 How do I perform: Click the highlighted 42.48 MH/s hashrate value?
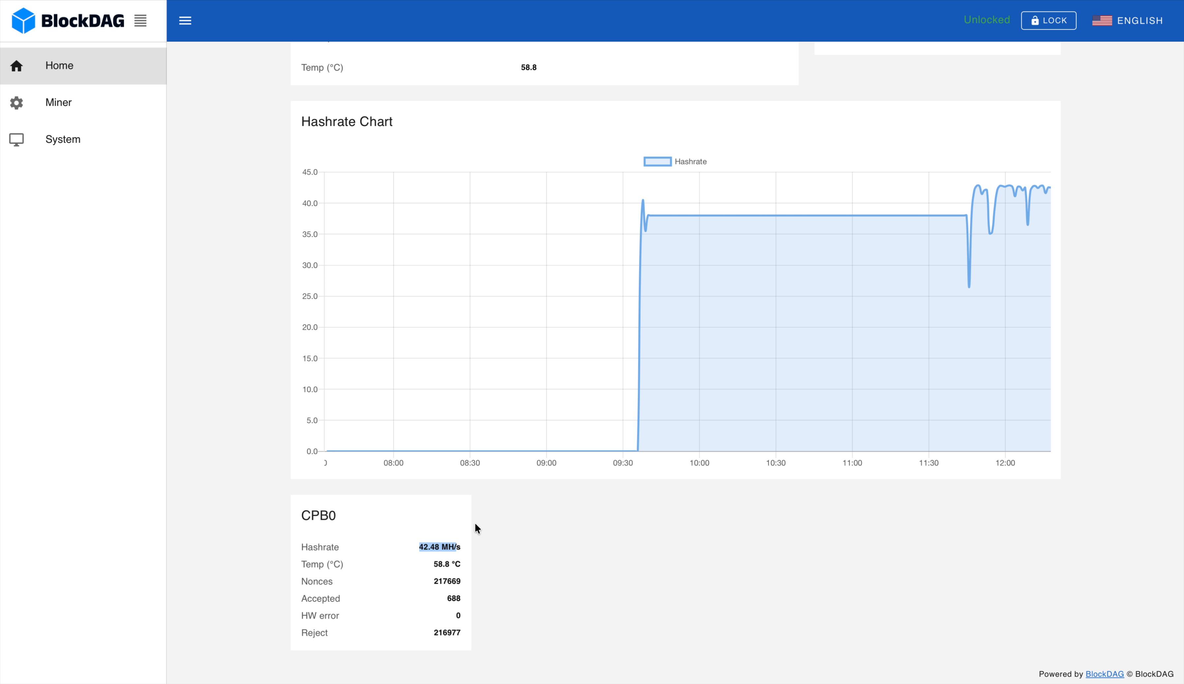pos(439,547)
